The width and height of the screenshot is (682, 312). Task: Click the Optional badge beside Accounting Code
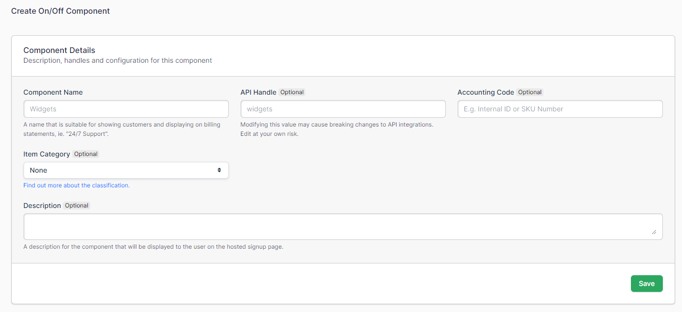point(530,92)
